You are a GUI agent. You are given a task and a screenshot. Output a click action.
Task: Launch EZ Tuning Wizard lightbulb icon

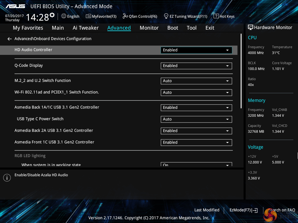pos(166,16)
